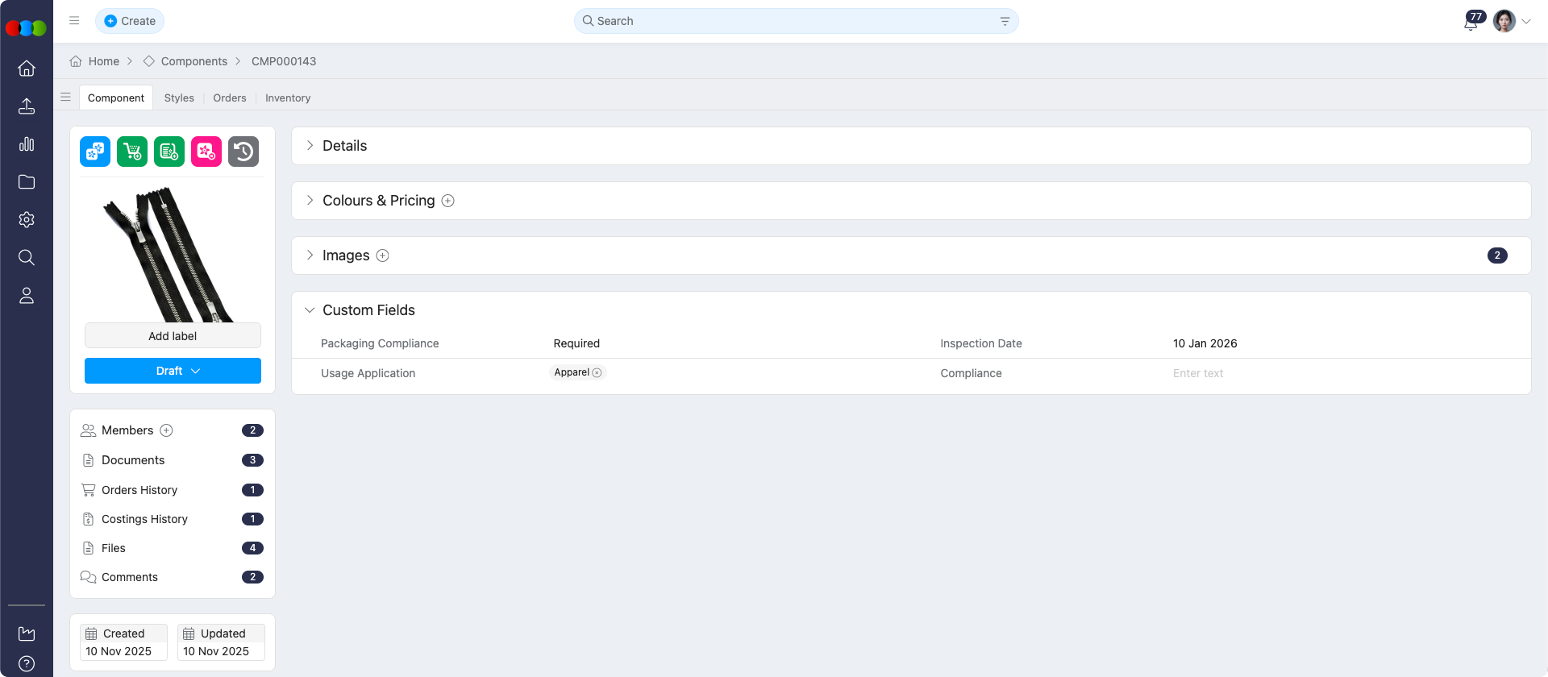Click the green add-to-cart order icon
Image resolution: width=1548 pixels, height=677 pixels.
[x=132, y=152]
